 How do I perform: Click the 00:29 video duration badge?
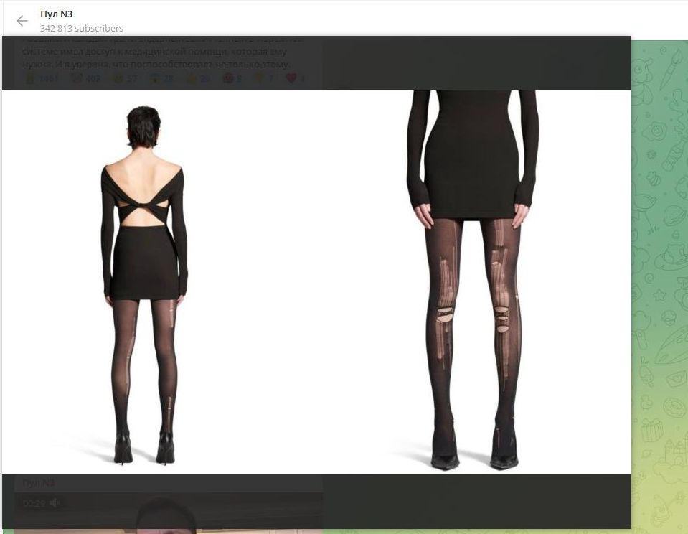tap(34, 503)
